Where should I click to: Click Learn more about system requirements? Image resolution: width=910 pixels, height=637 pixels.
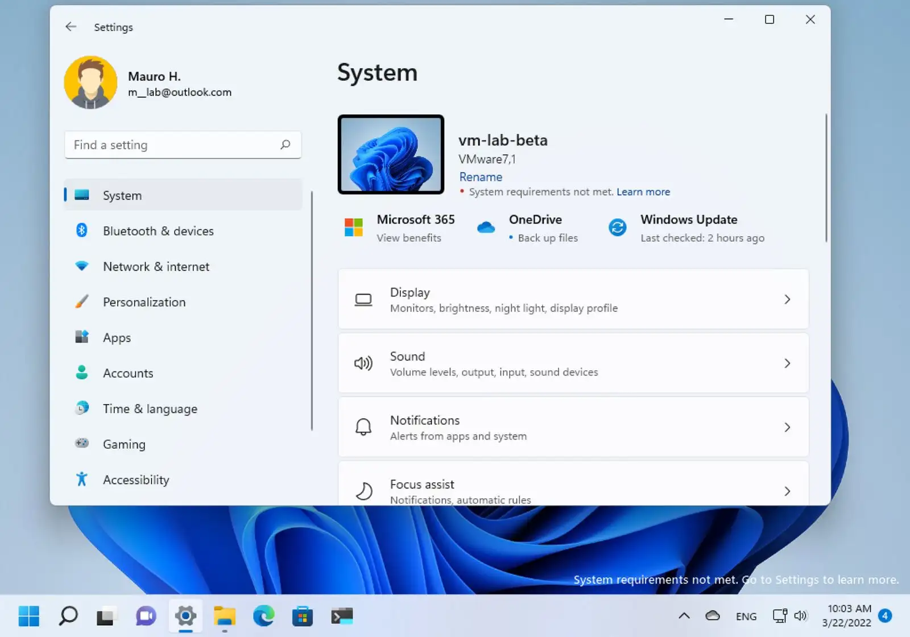point(643,192)
